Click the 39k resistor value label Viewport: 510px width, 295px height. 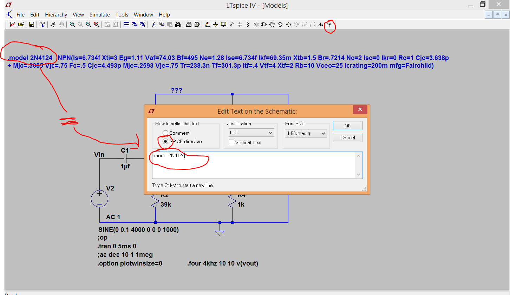click(x=166, y=205)
